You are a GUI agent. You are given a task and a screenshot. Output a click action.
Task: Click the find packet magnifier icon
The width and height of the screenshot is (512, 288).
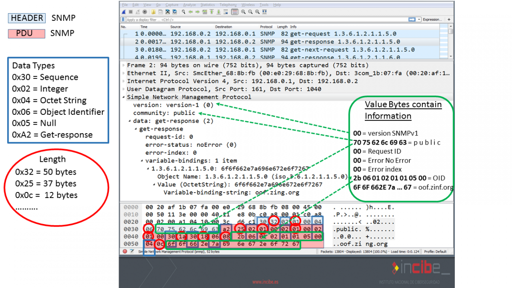click(x=183, y=12)
